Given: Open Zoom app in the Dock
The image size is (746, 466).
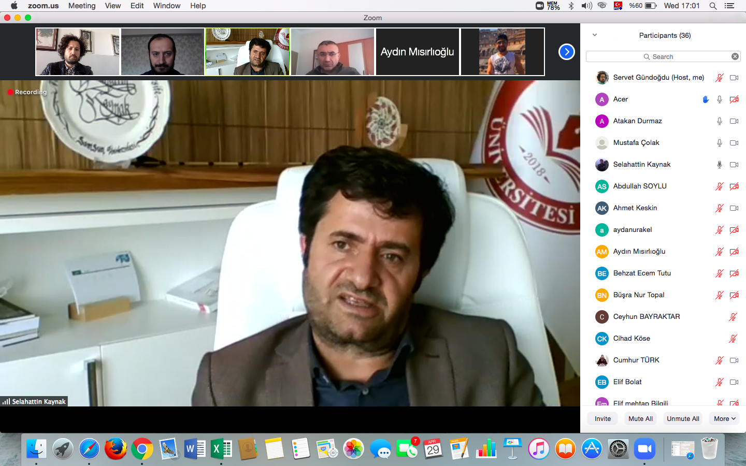Looking at the screenshot, I should pos(644,449).
